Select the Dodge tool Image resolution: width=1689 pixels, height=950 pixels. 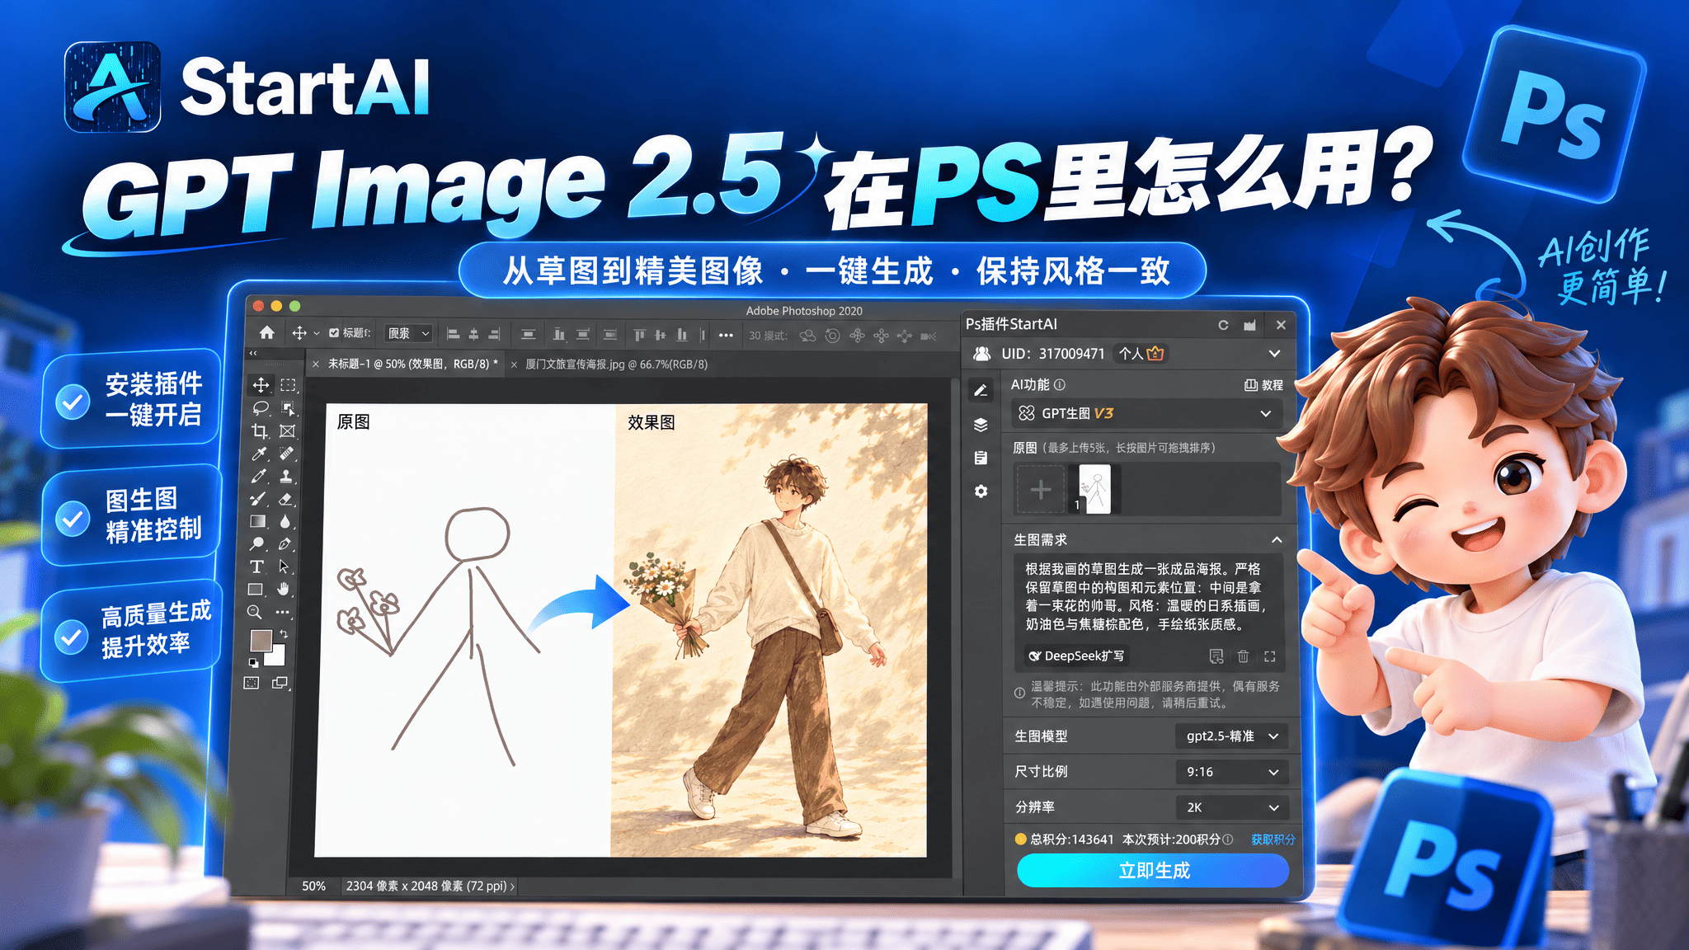(257, 543)
